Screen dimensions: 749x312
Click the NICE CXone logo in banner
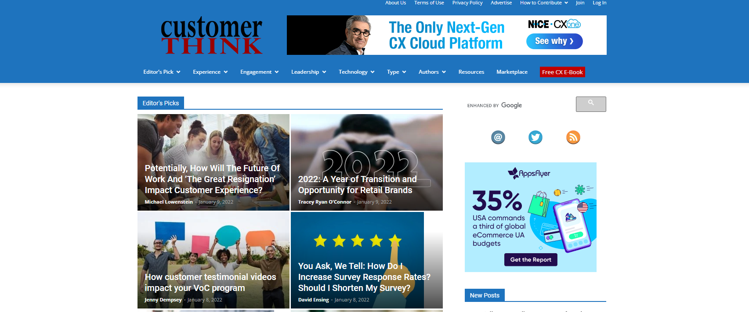(x=554, y=24)
